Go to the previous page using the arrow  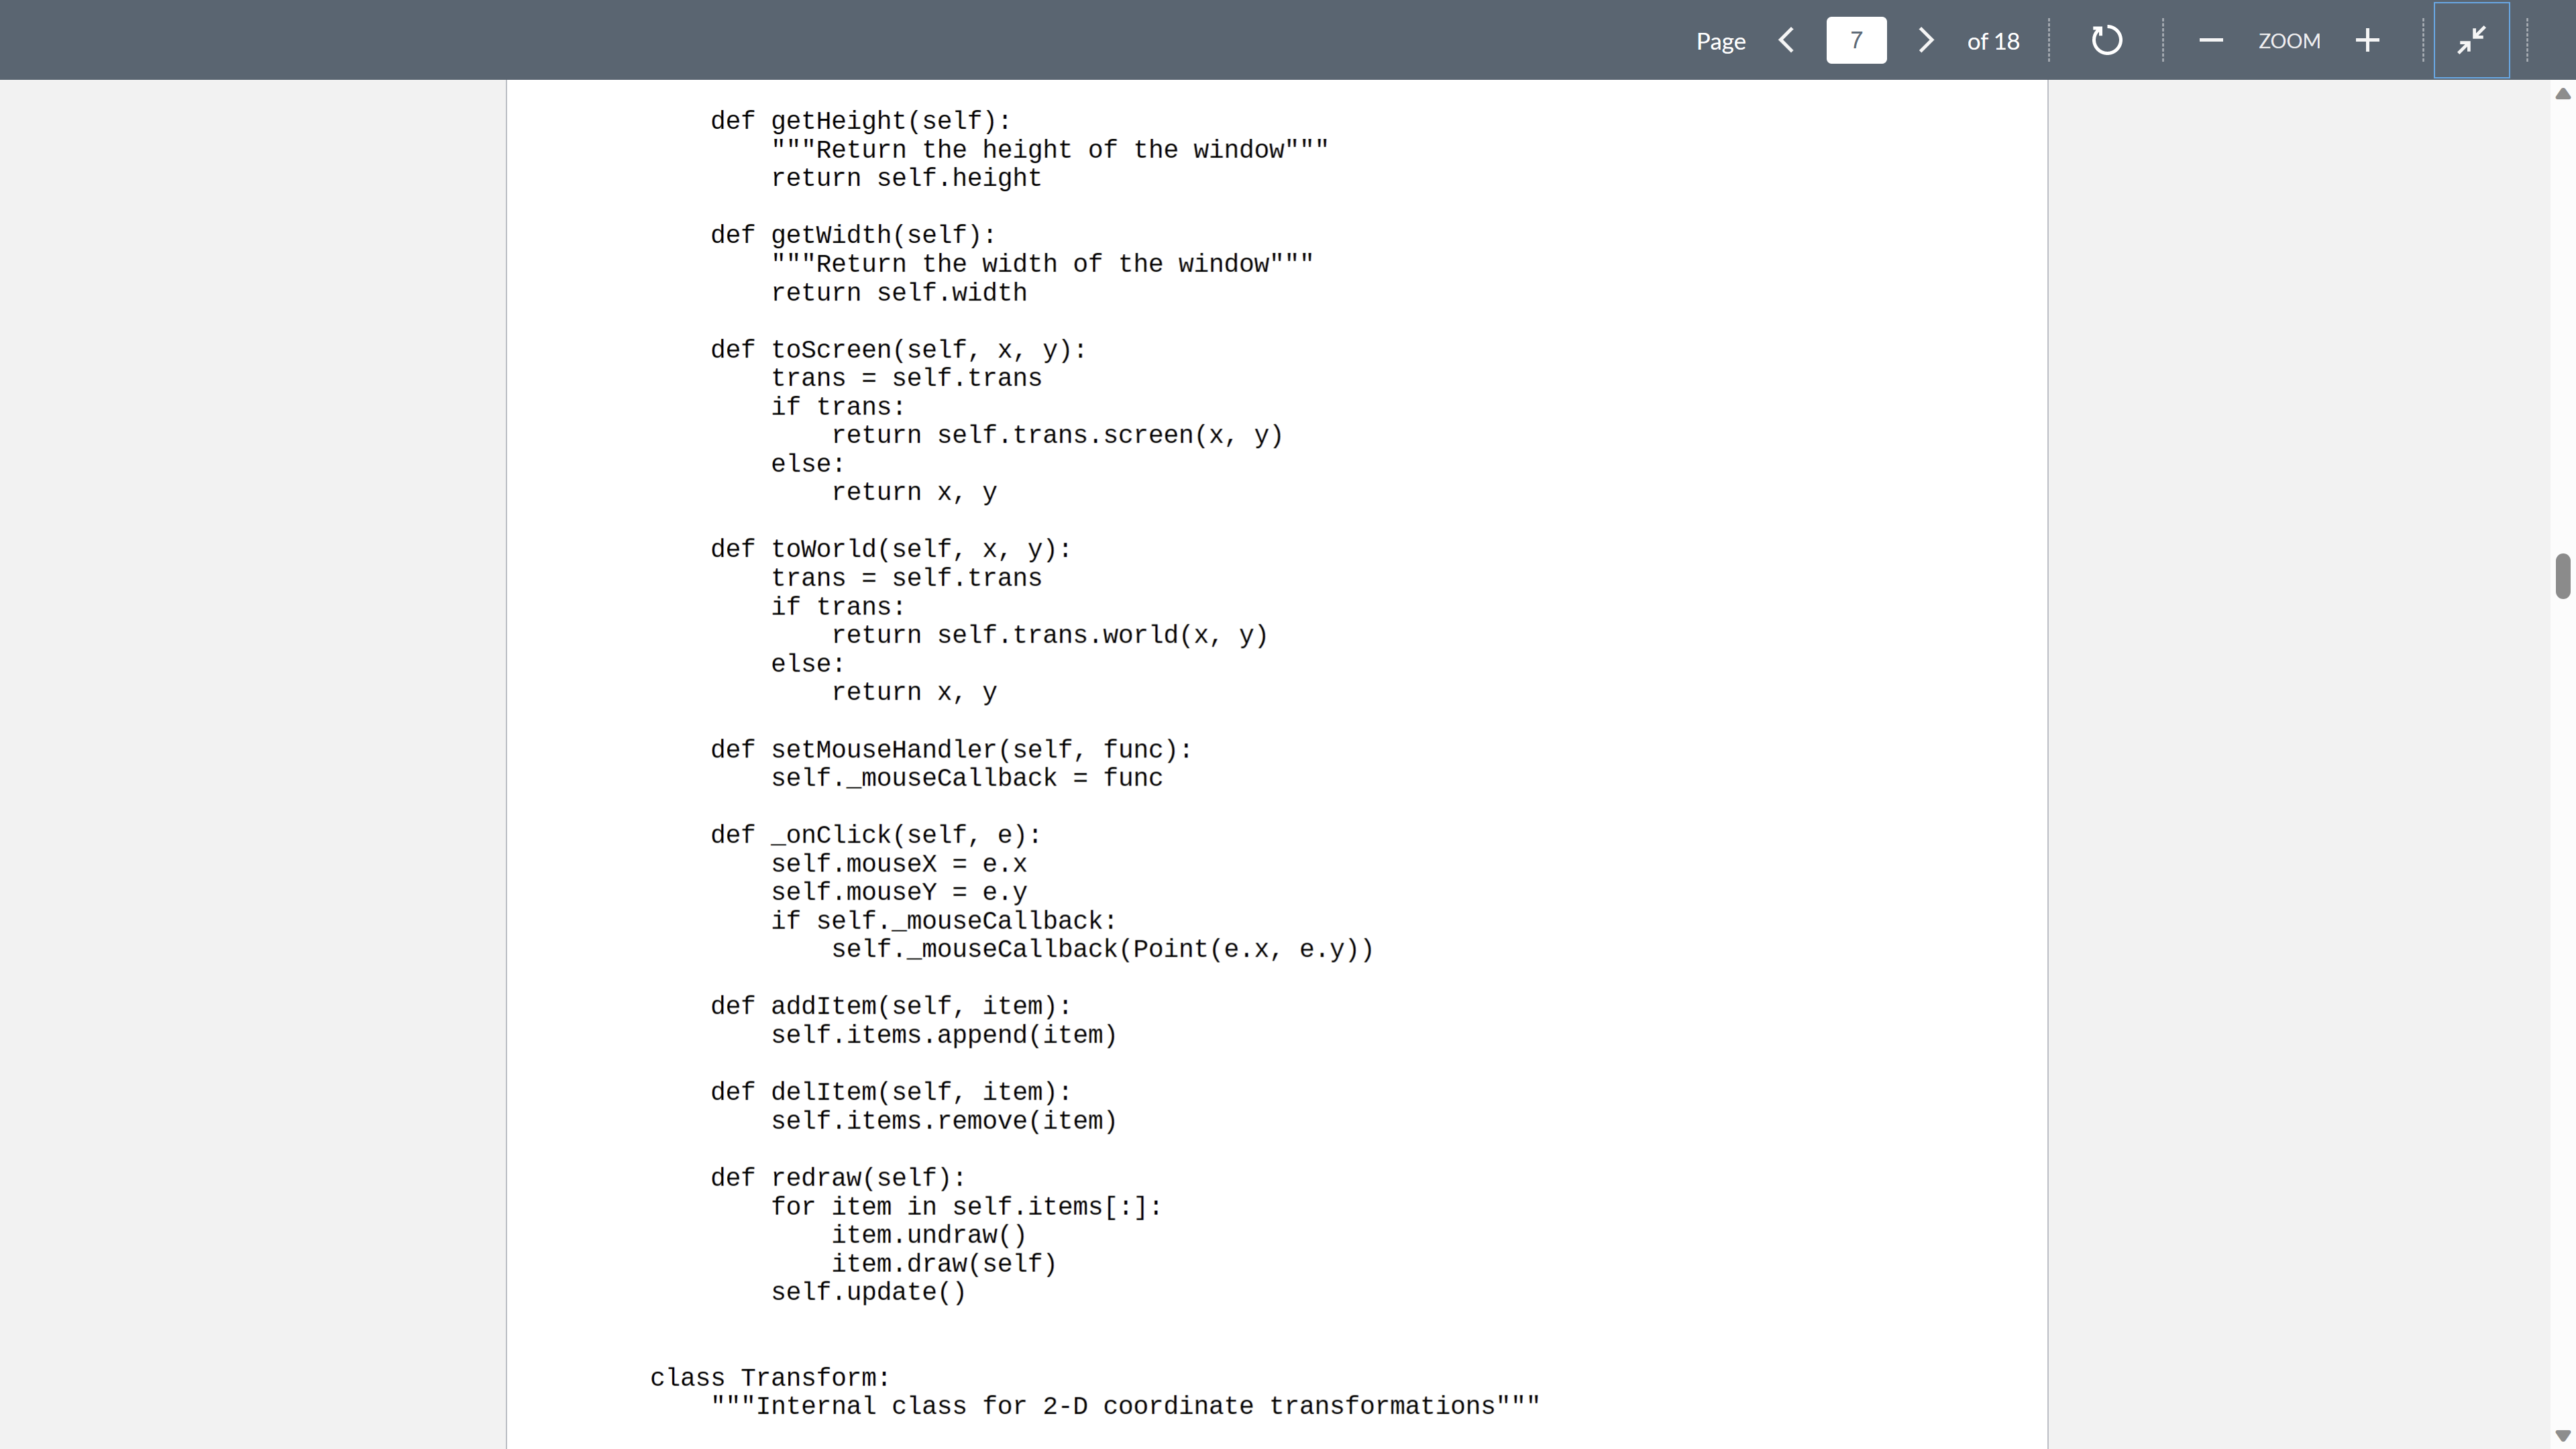tap(1786, 40)
